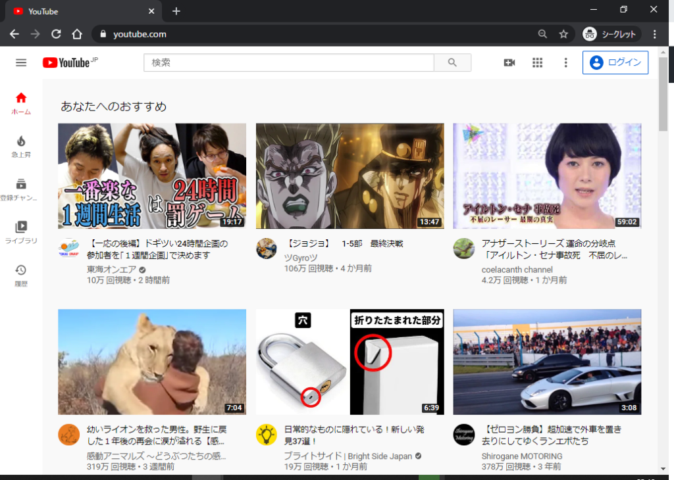
Task: Click the page vertical scrollbar
Action: (x=663, y=263)
